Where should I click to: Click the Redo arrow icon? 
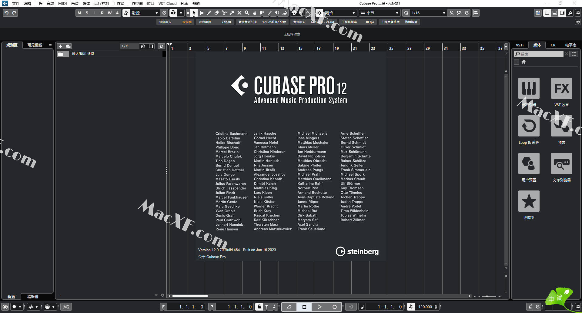[14, 13]
